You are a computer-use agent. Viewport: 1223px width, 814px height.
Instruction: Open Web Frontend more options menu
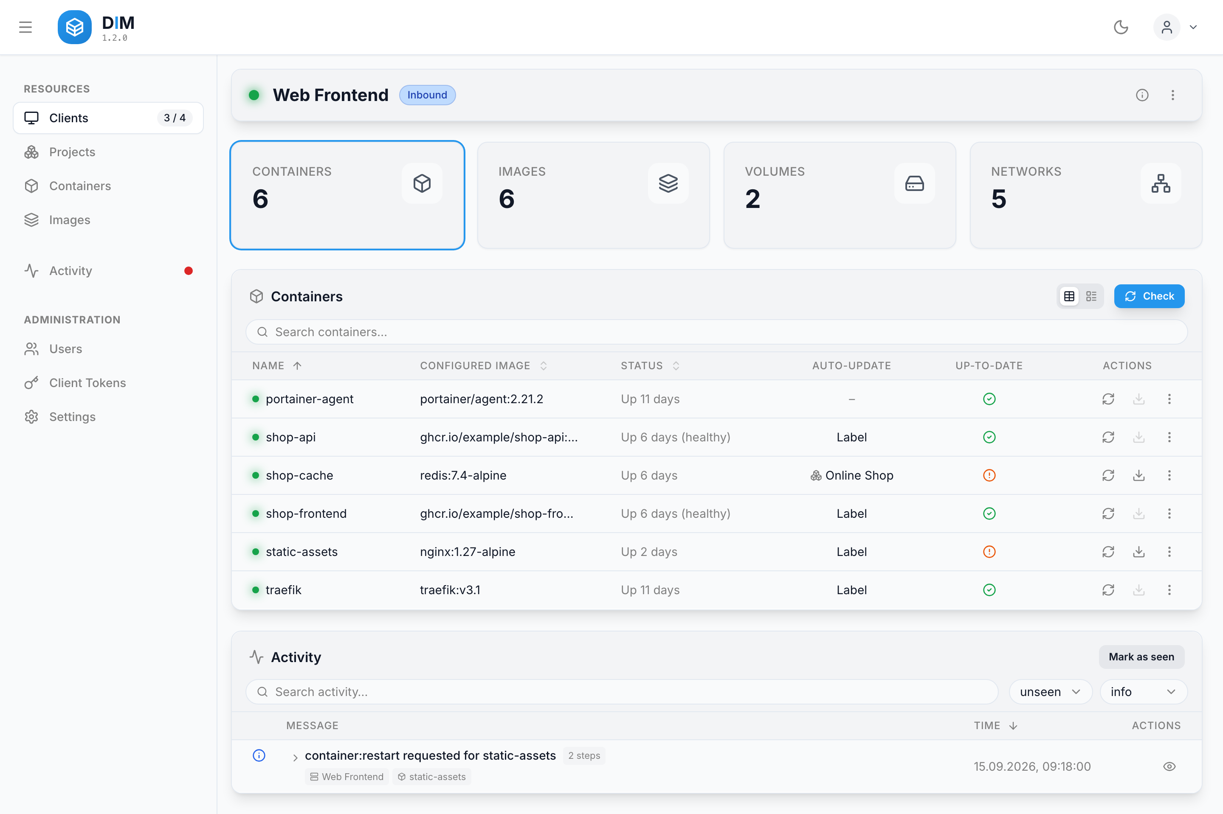click(1172, 95)
